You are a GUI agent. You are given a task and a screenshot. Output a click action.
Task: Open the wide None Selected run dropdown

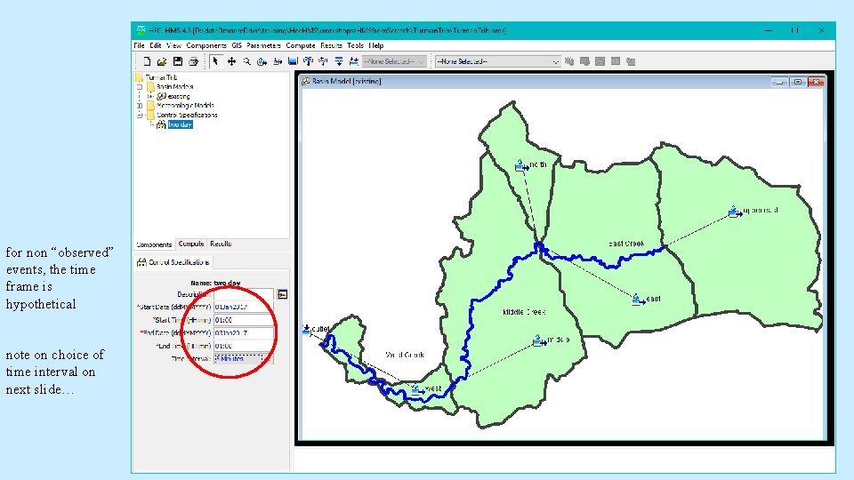click(498, 61)
